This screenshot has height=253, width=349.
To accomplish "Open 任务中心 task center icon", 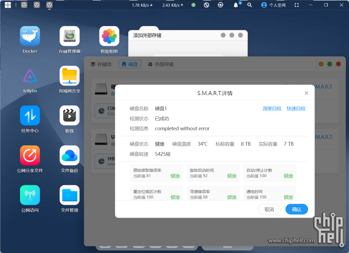I will (x=30, y=115).
